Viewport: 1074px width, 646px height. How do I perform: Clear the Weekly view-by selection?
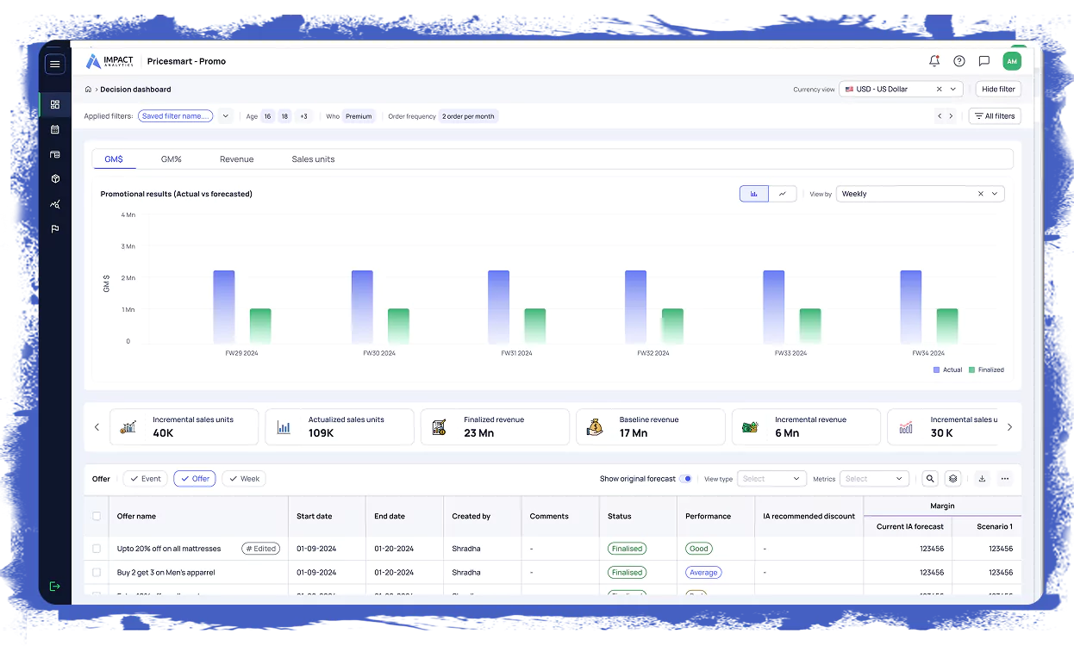pyautogui.click(x=981, y=194)
